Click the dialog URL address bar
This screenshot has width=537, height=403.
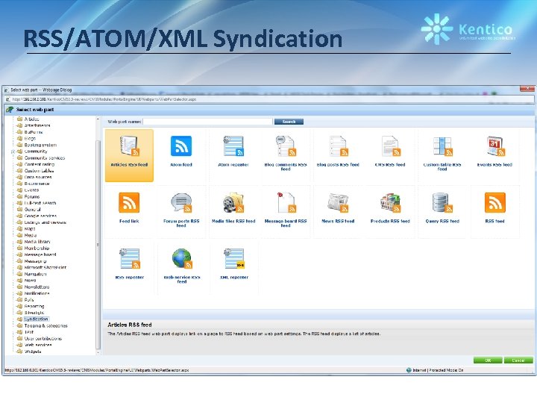pos(269,99)
